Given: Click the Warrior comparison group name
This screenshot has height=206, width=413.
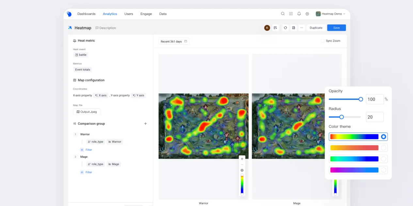Looking at the screenshot, I should point(85,134).
